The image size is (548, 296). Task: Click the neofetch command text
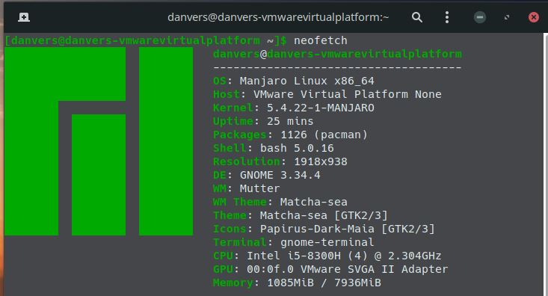tap(321, 40)
